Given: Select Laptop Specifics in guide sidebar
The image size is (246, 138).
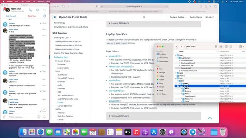Looking at the screenshot, I should point(65,106).
